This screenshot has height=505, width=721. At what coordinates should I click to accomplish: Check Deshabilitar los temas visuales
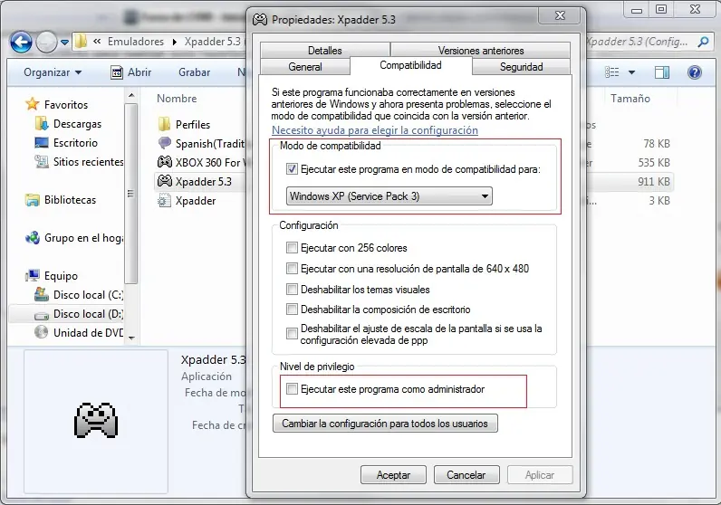292,290
